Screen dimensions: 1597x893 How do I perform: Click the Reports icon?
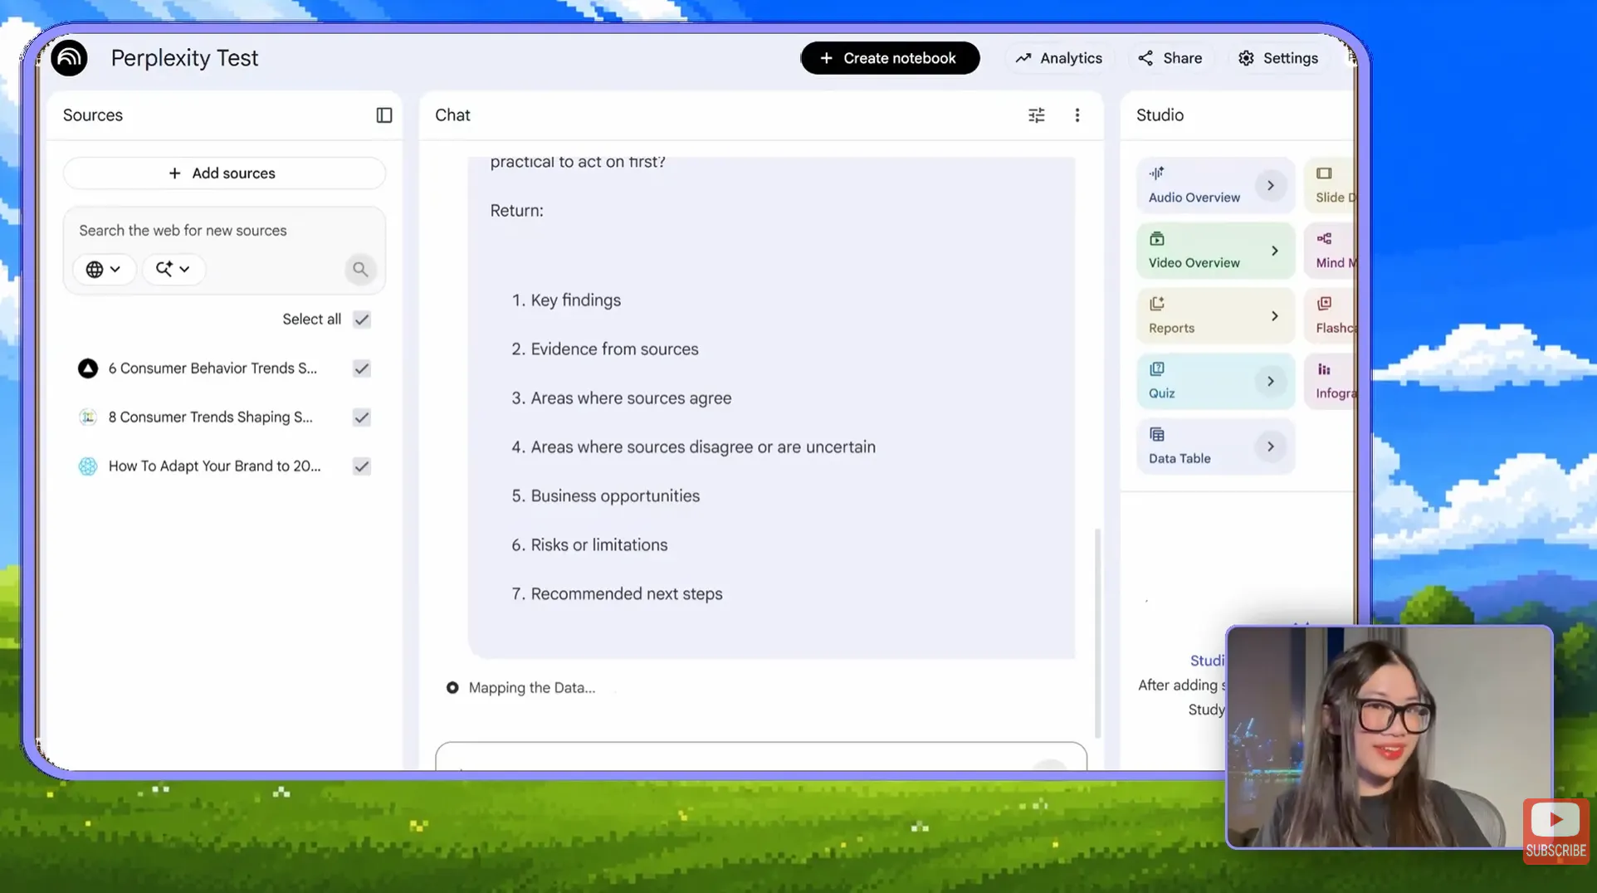point(1156,304)
